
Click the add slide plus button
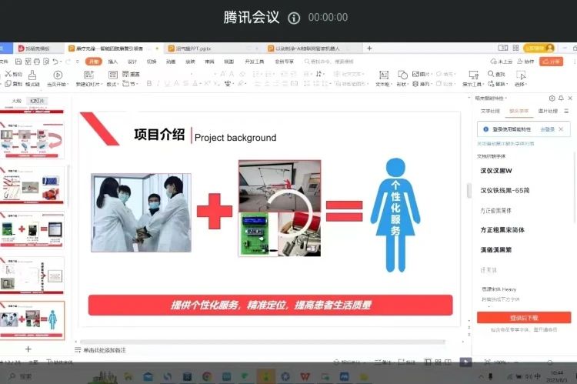coord(28,349)
